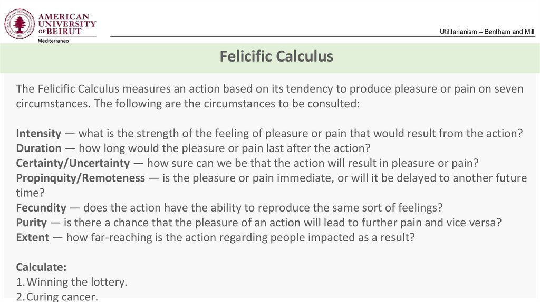Click the American University of Beirut cedar logo
Image resolution: width=540 pixels, height=302 pixels.
[20, 23]
